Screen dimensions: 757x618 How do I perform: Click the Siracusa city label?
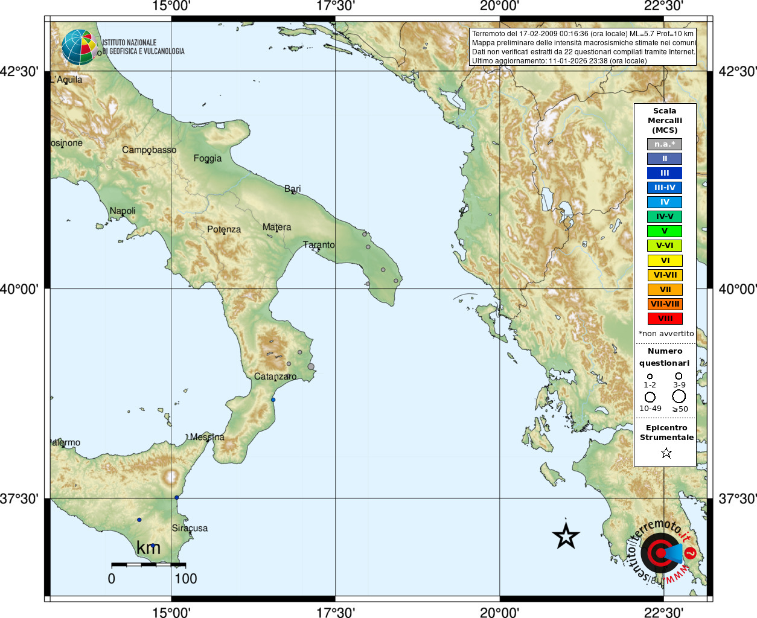tap(190, 528)
